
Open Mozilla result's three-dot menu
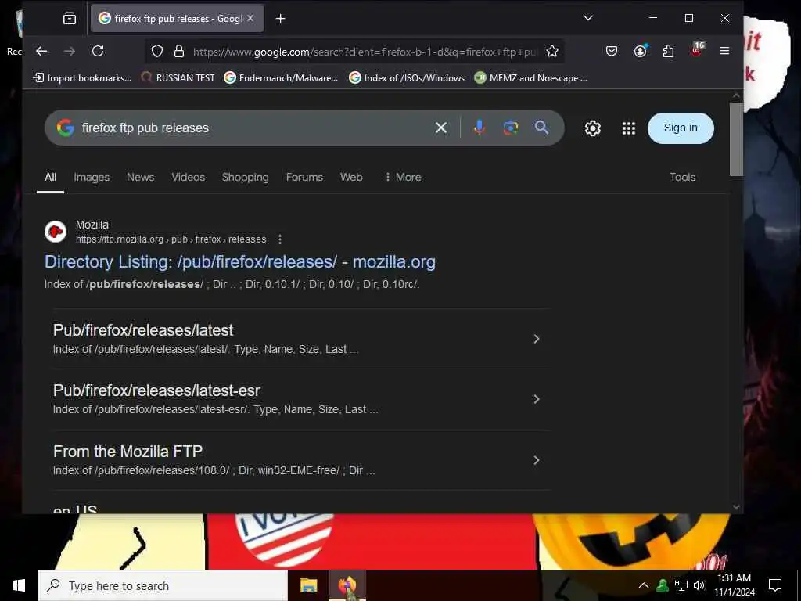279,239
